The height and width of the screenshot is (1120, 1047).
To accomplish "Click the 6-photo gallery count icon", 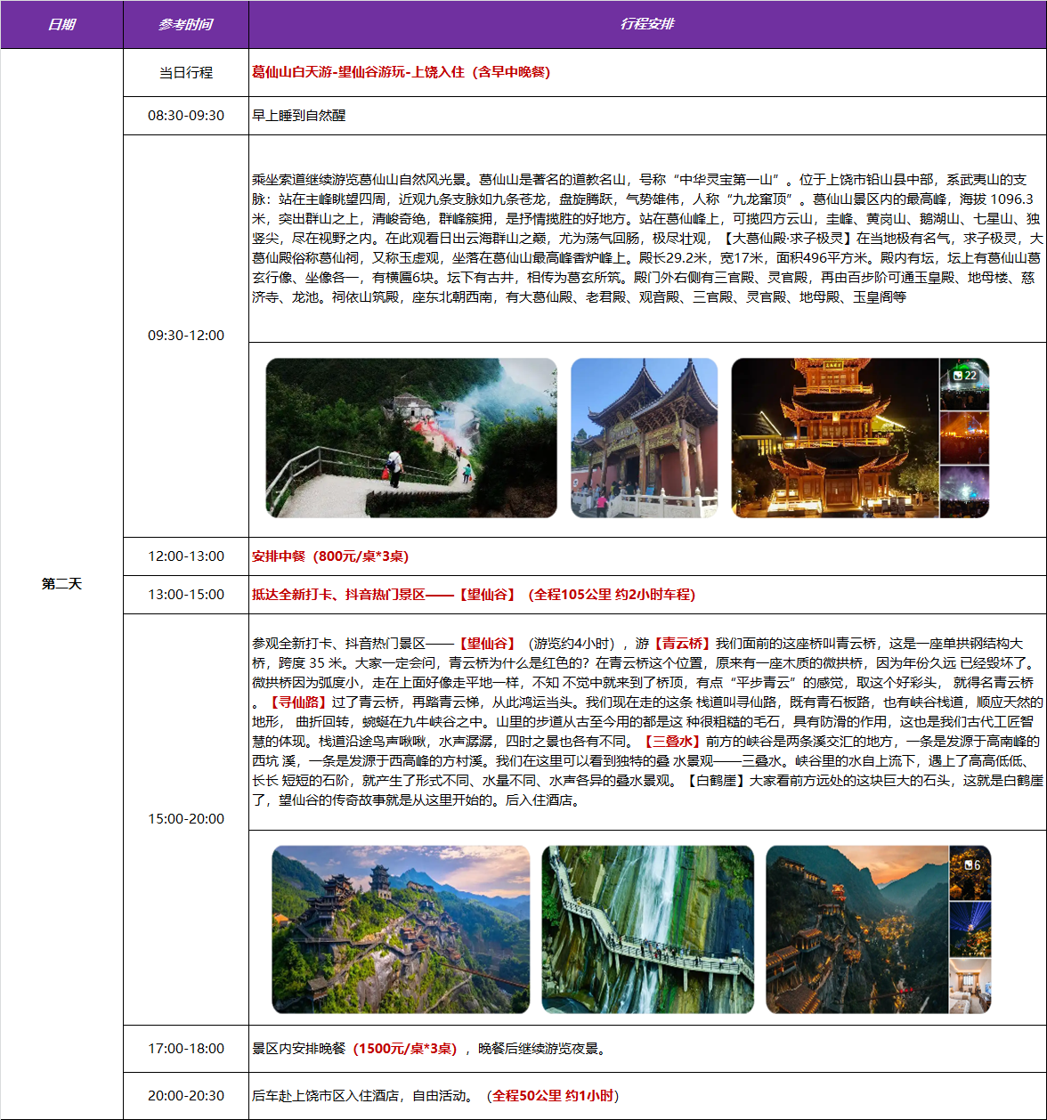I will pyautogui.click(x=970, y=864).
